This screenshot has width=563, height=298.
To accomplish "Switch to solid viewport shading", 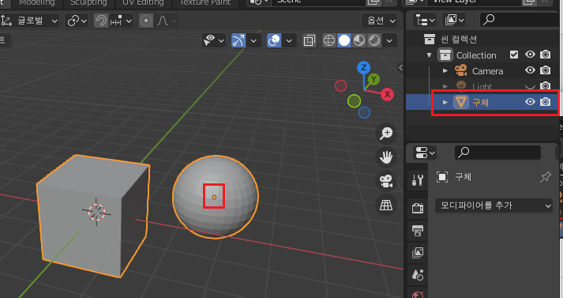I will tap(344, 40).
